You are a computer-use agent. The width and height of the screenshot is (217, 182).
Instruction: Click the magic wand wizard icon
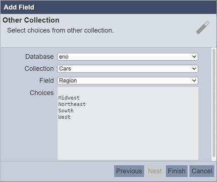click(203, 27)
